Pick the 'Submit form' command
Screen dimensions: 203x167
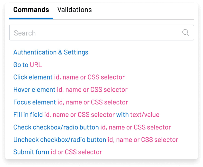click(x=31, y=152)
